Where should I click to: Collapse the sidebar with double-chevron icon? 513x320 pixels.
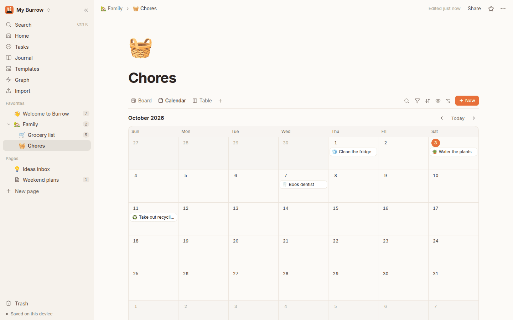[x=86, y=10]
